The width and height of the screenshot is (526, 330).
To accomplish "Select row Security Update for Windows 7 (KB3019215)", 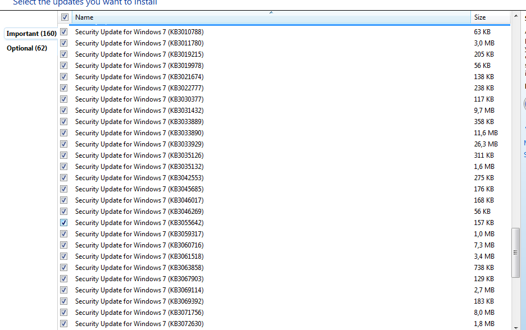I will tap(284, 54).
